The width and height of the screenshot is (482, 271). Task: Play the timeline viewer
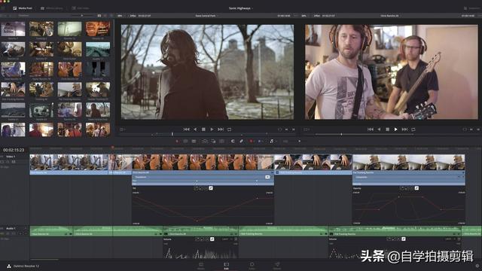[x=396, y=129]
